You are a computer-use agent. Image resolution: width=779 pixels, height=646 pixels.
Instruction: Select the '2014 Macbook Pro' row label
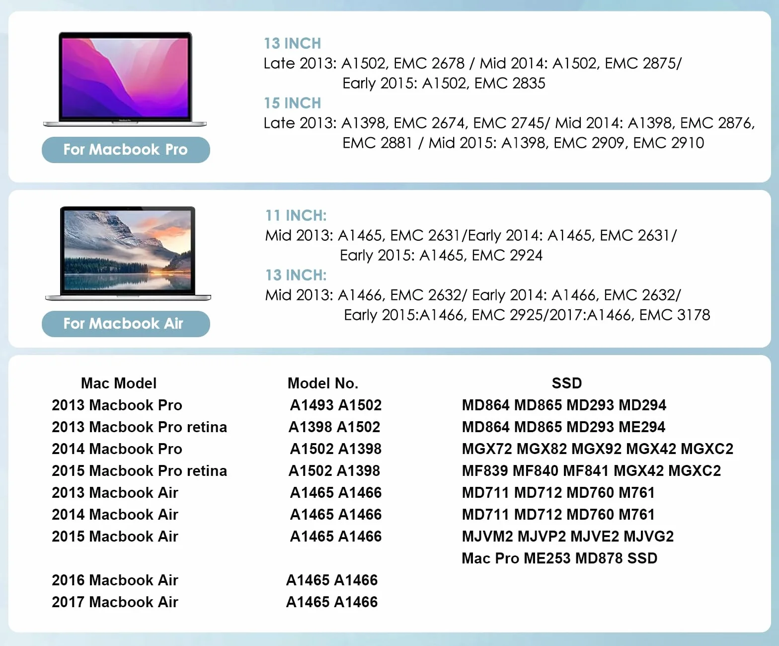coord(117,449)
